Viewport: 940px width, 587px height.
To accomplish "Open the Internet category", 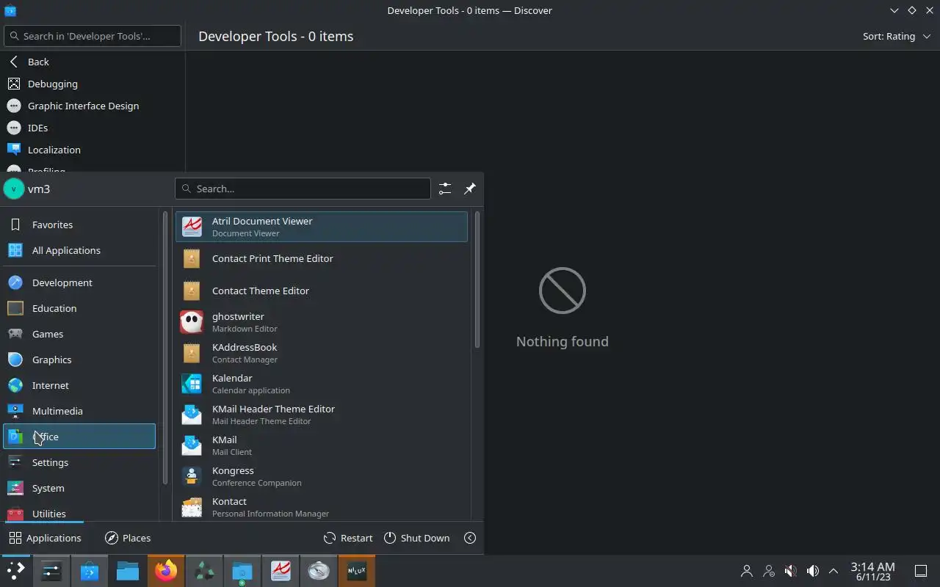I will coord(79,385).
